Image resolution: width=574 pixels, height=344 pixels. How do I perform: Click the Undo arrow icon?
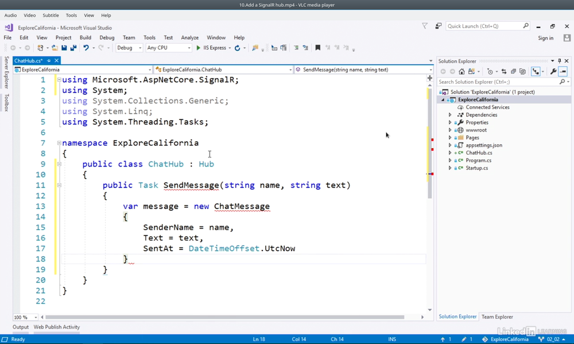(x=86, y=48)
